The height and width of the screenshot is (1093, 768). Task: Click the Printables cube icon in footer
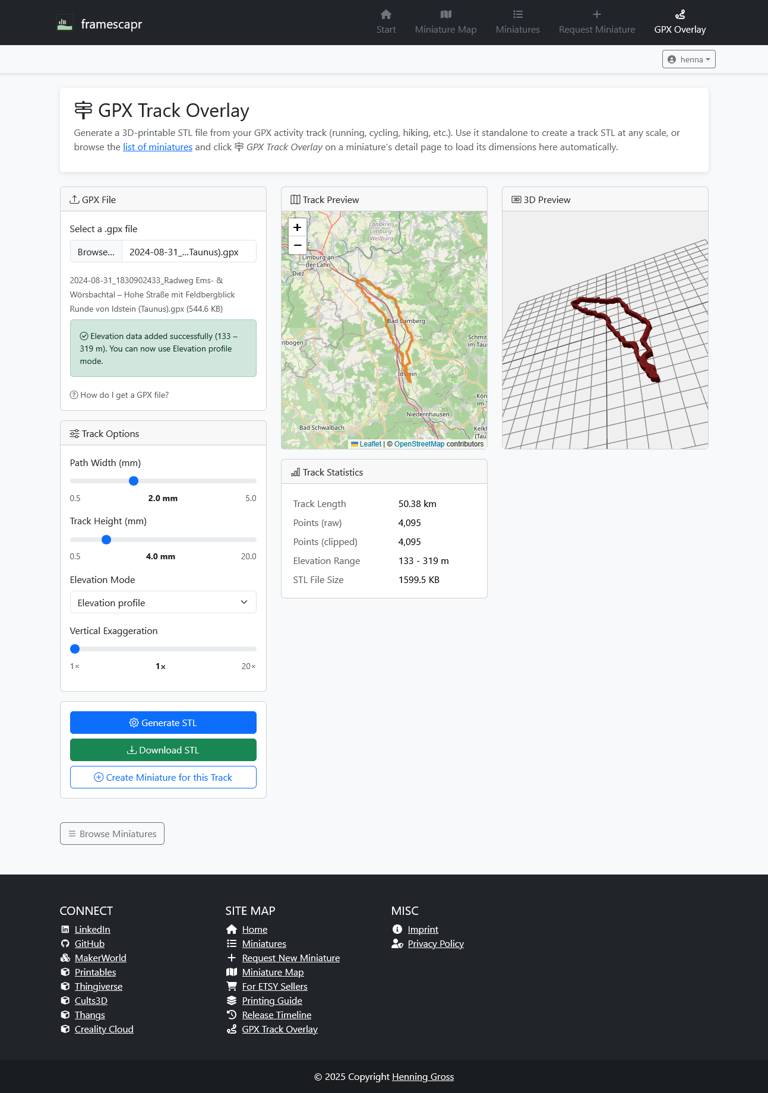(65, 972)
